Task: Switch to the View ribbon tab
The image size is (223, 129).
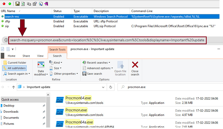Action: coord(40,56)
